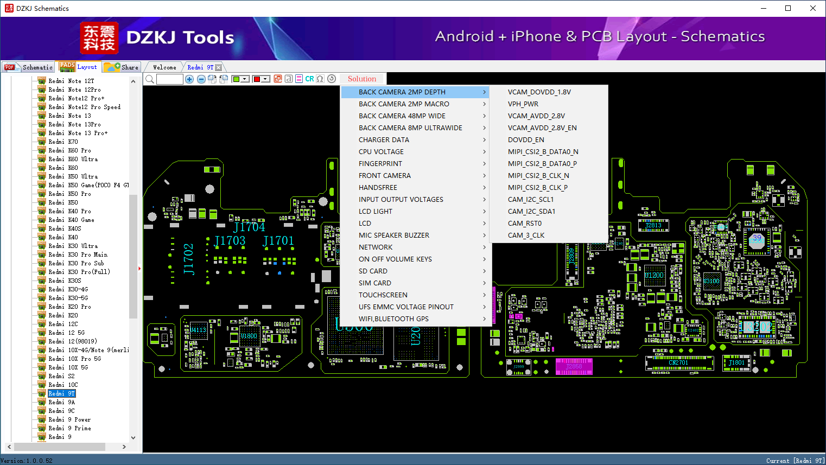826x465 pixels.
Task: Click the horizontal scrollbar right arrow
Action: (124, 447)
